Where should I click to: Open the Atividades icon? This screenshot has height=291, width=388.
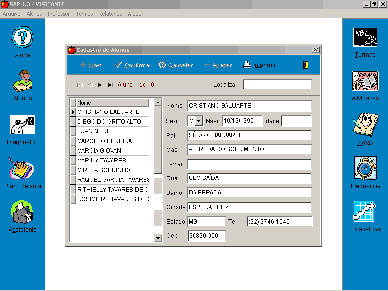[365, 81]
